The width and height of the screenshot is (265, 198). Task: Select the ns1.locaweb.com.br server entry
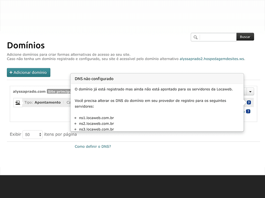96,118
